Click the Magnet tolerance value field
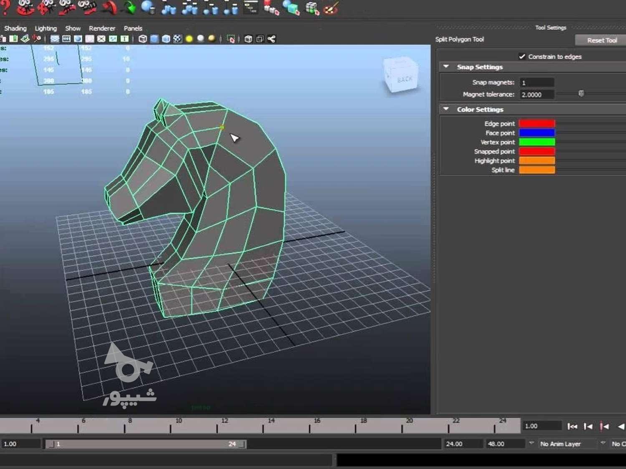The image size is (626, 469). [537, 95]
